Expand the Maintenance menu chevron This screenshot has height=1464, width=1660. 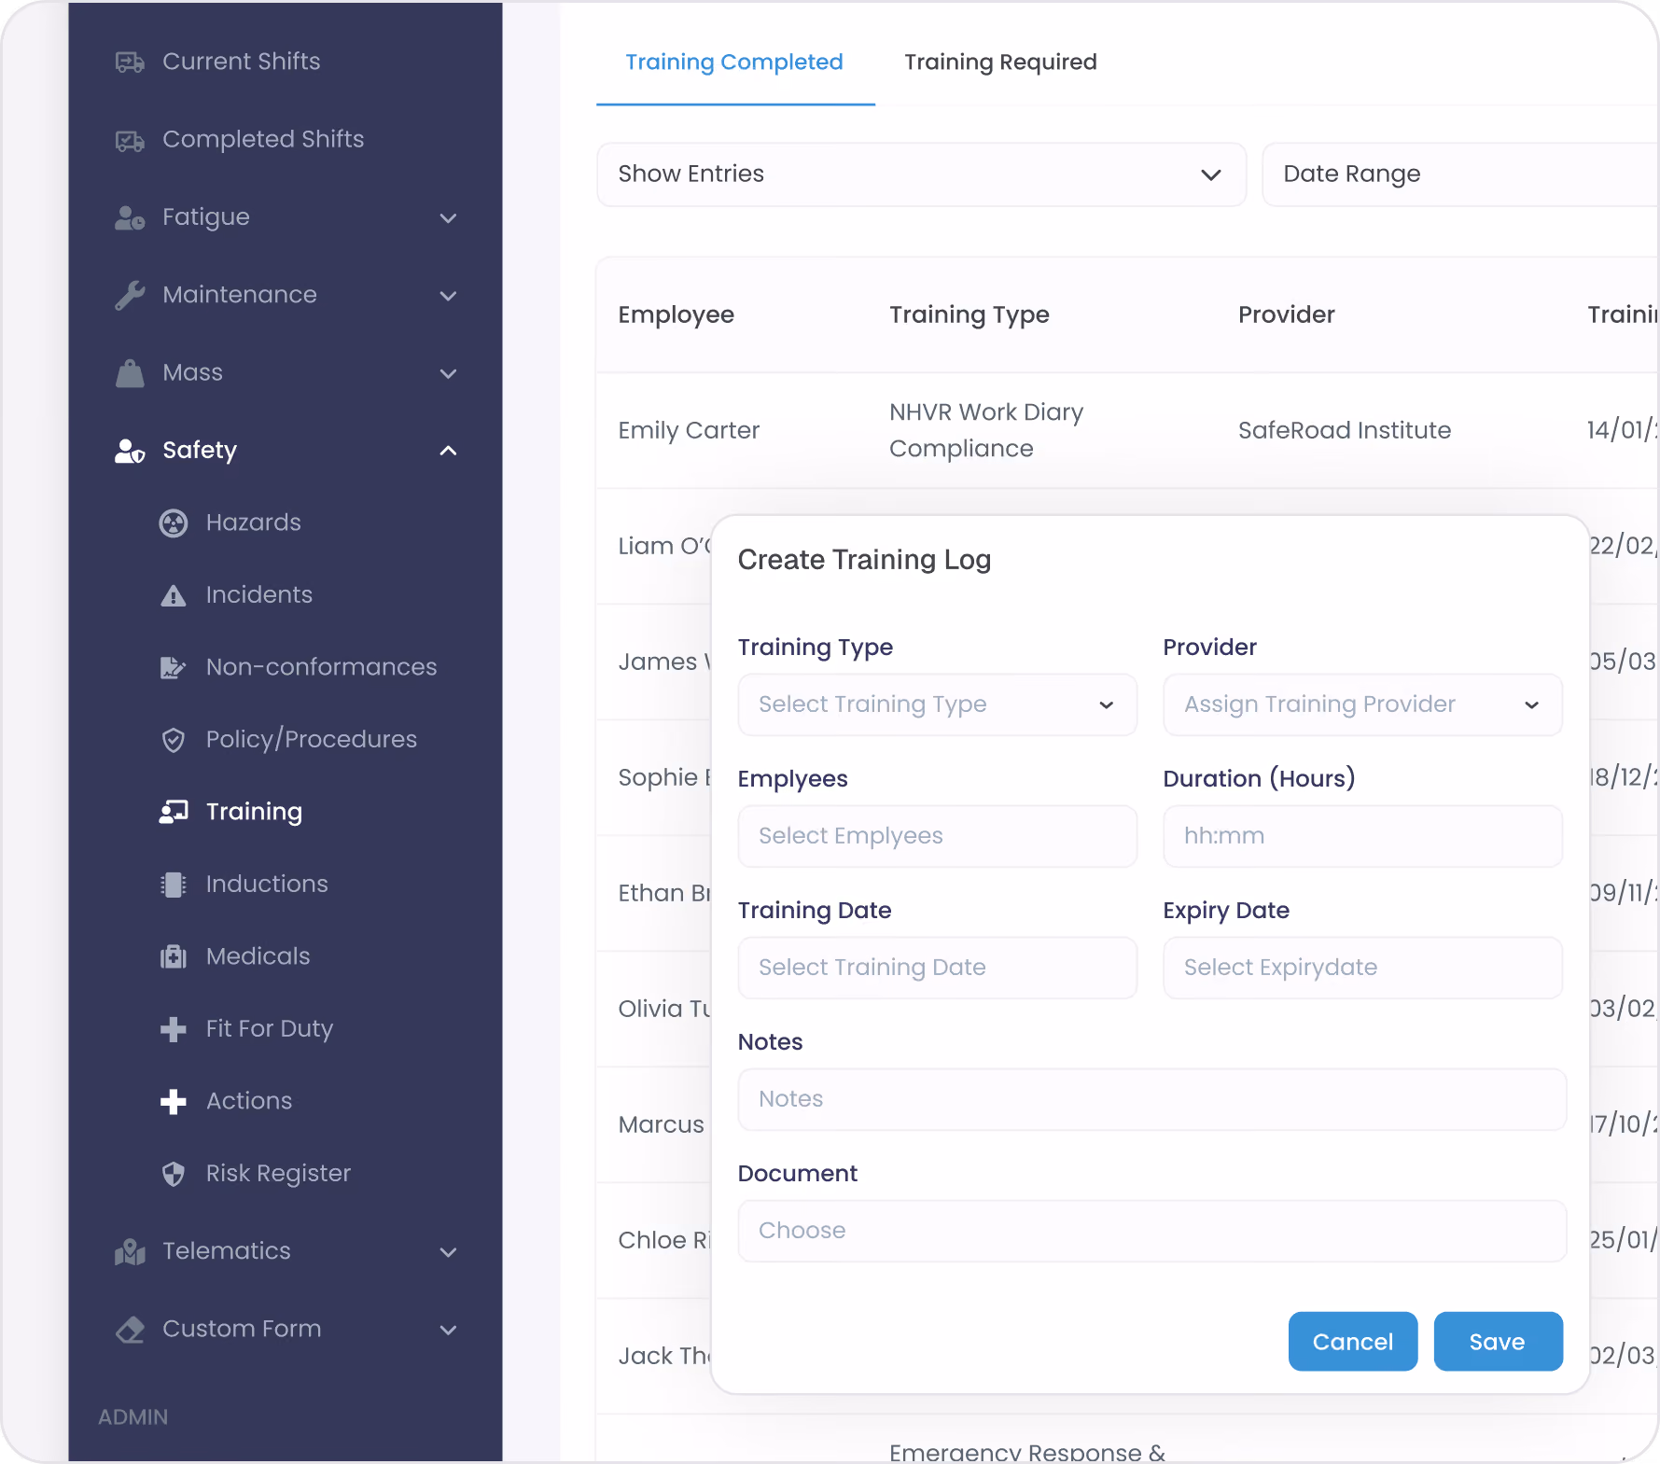[449, 296]
